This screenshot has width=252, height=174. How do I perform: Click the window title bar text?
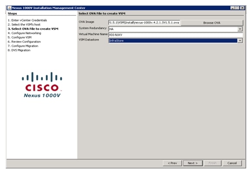pos(48,8)
